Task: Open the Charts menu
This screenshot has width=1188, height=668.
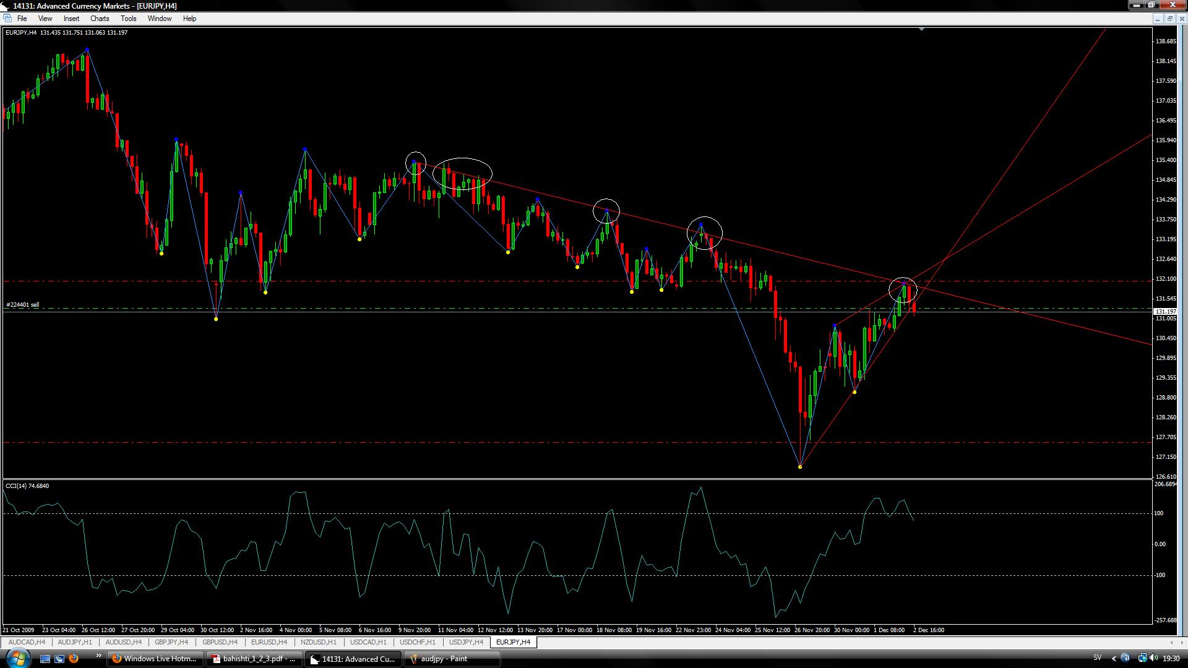Action: pos(99,19)
